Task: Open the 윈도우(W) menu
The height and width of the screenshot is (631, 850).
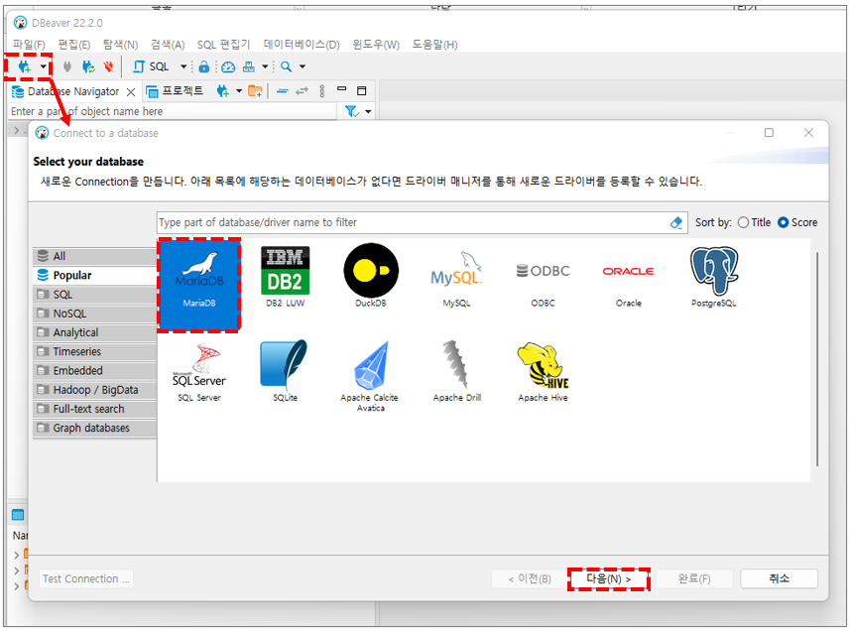Action: pyautogui.click(x=376, y=45)
